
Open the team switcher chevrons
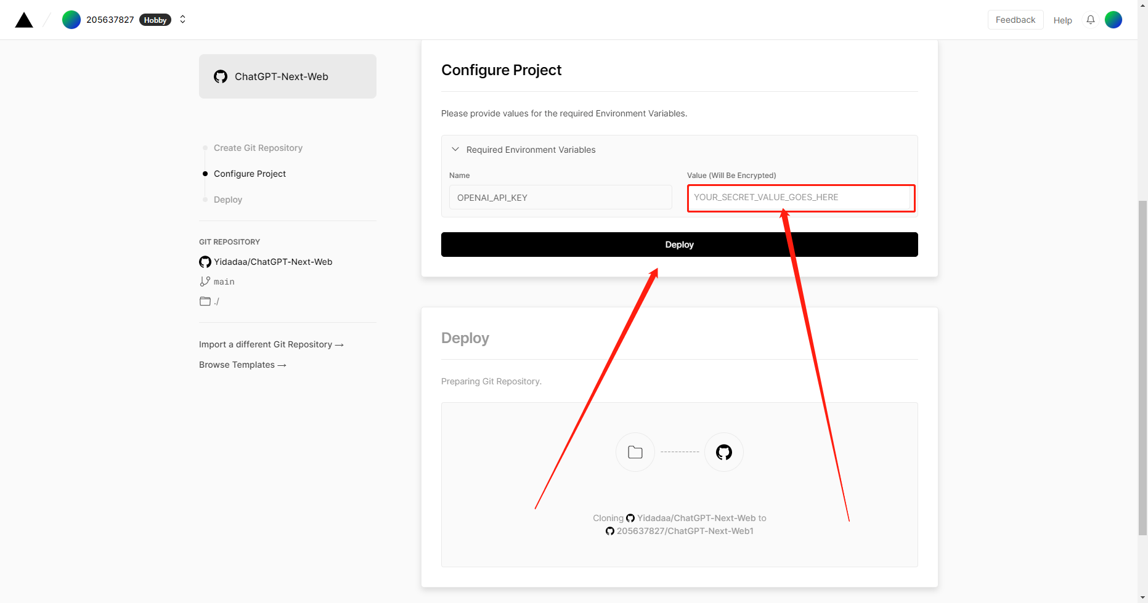tap(182, 20)
